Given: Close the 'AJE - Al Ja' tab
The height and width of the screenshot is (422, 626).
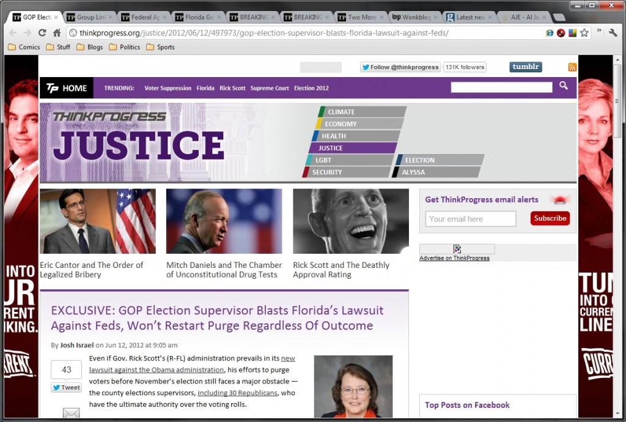Looking at the screenshot, I should 544,17.
